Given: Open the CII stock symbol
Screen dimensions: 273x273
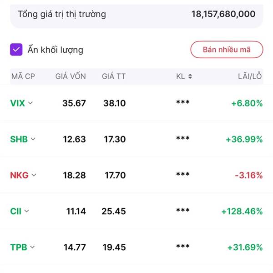Looking at the screenshot, I should (x=15, y=211).
